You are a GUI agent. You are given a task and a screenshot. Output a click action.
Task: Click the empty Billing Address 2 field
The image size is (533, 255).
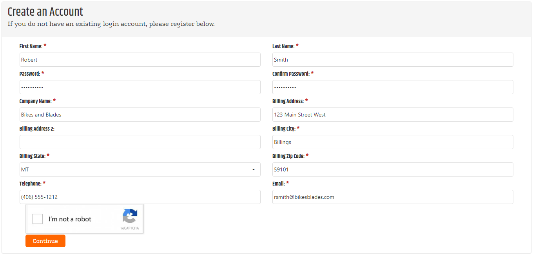point(140,142)
